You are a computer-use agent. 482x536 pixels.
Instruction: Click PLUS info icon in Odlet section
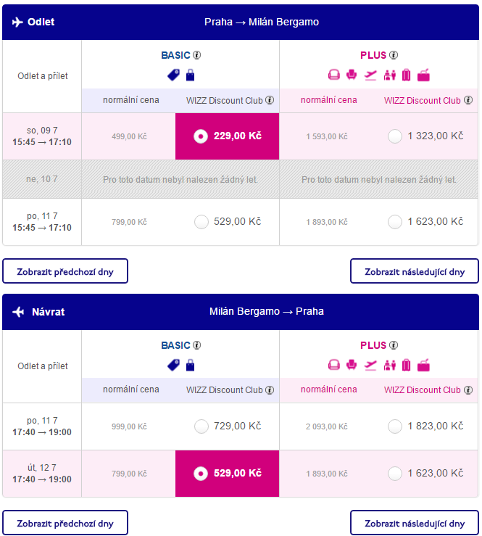tap(394, 55)
